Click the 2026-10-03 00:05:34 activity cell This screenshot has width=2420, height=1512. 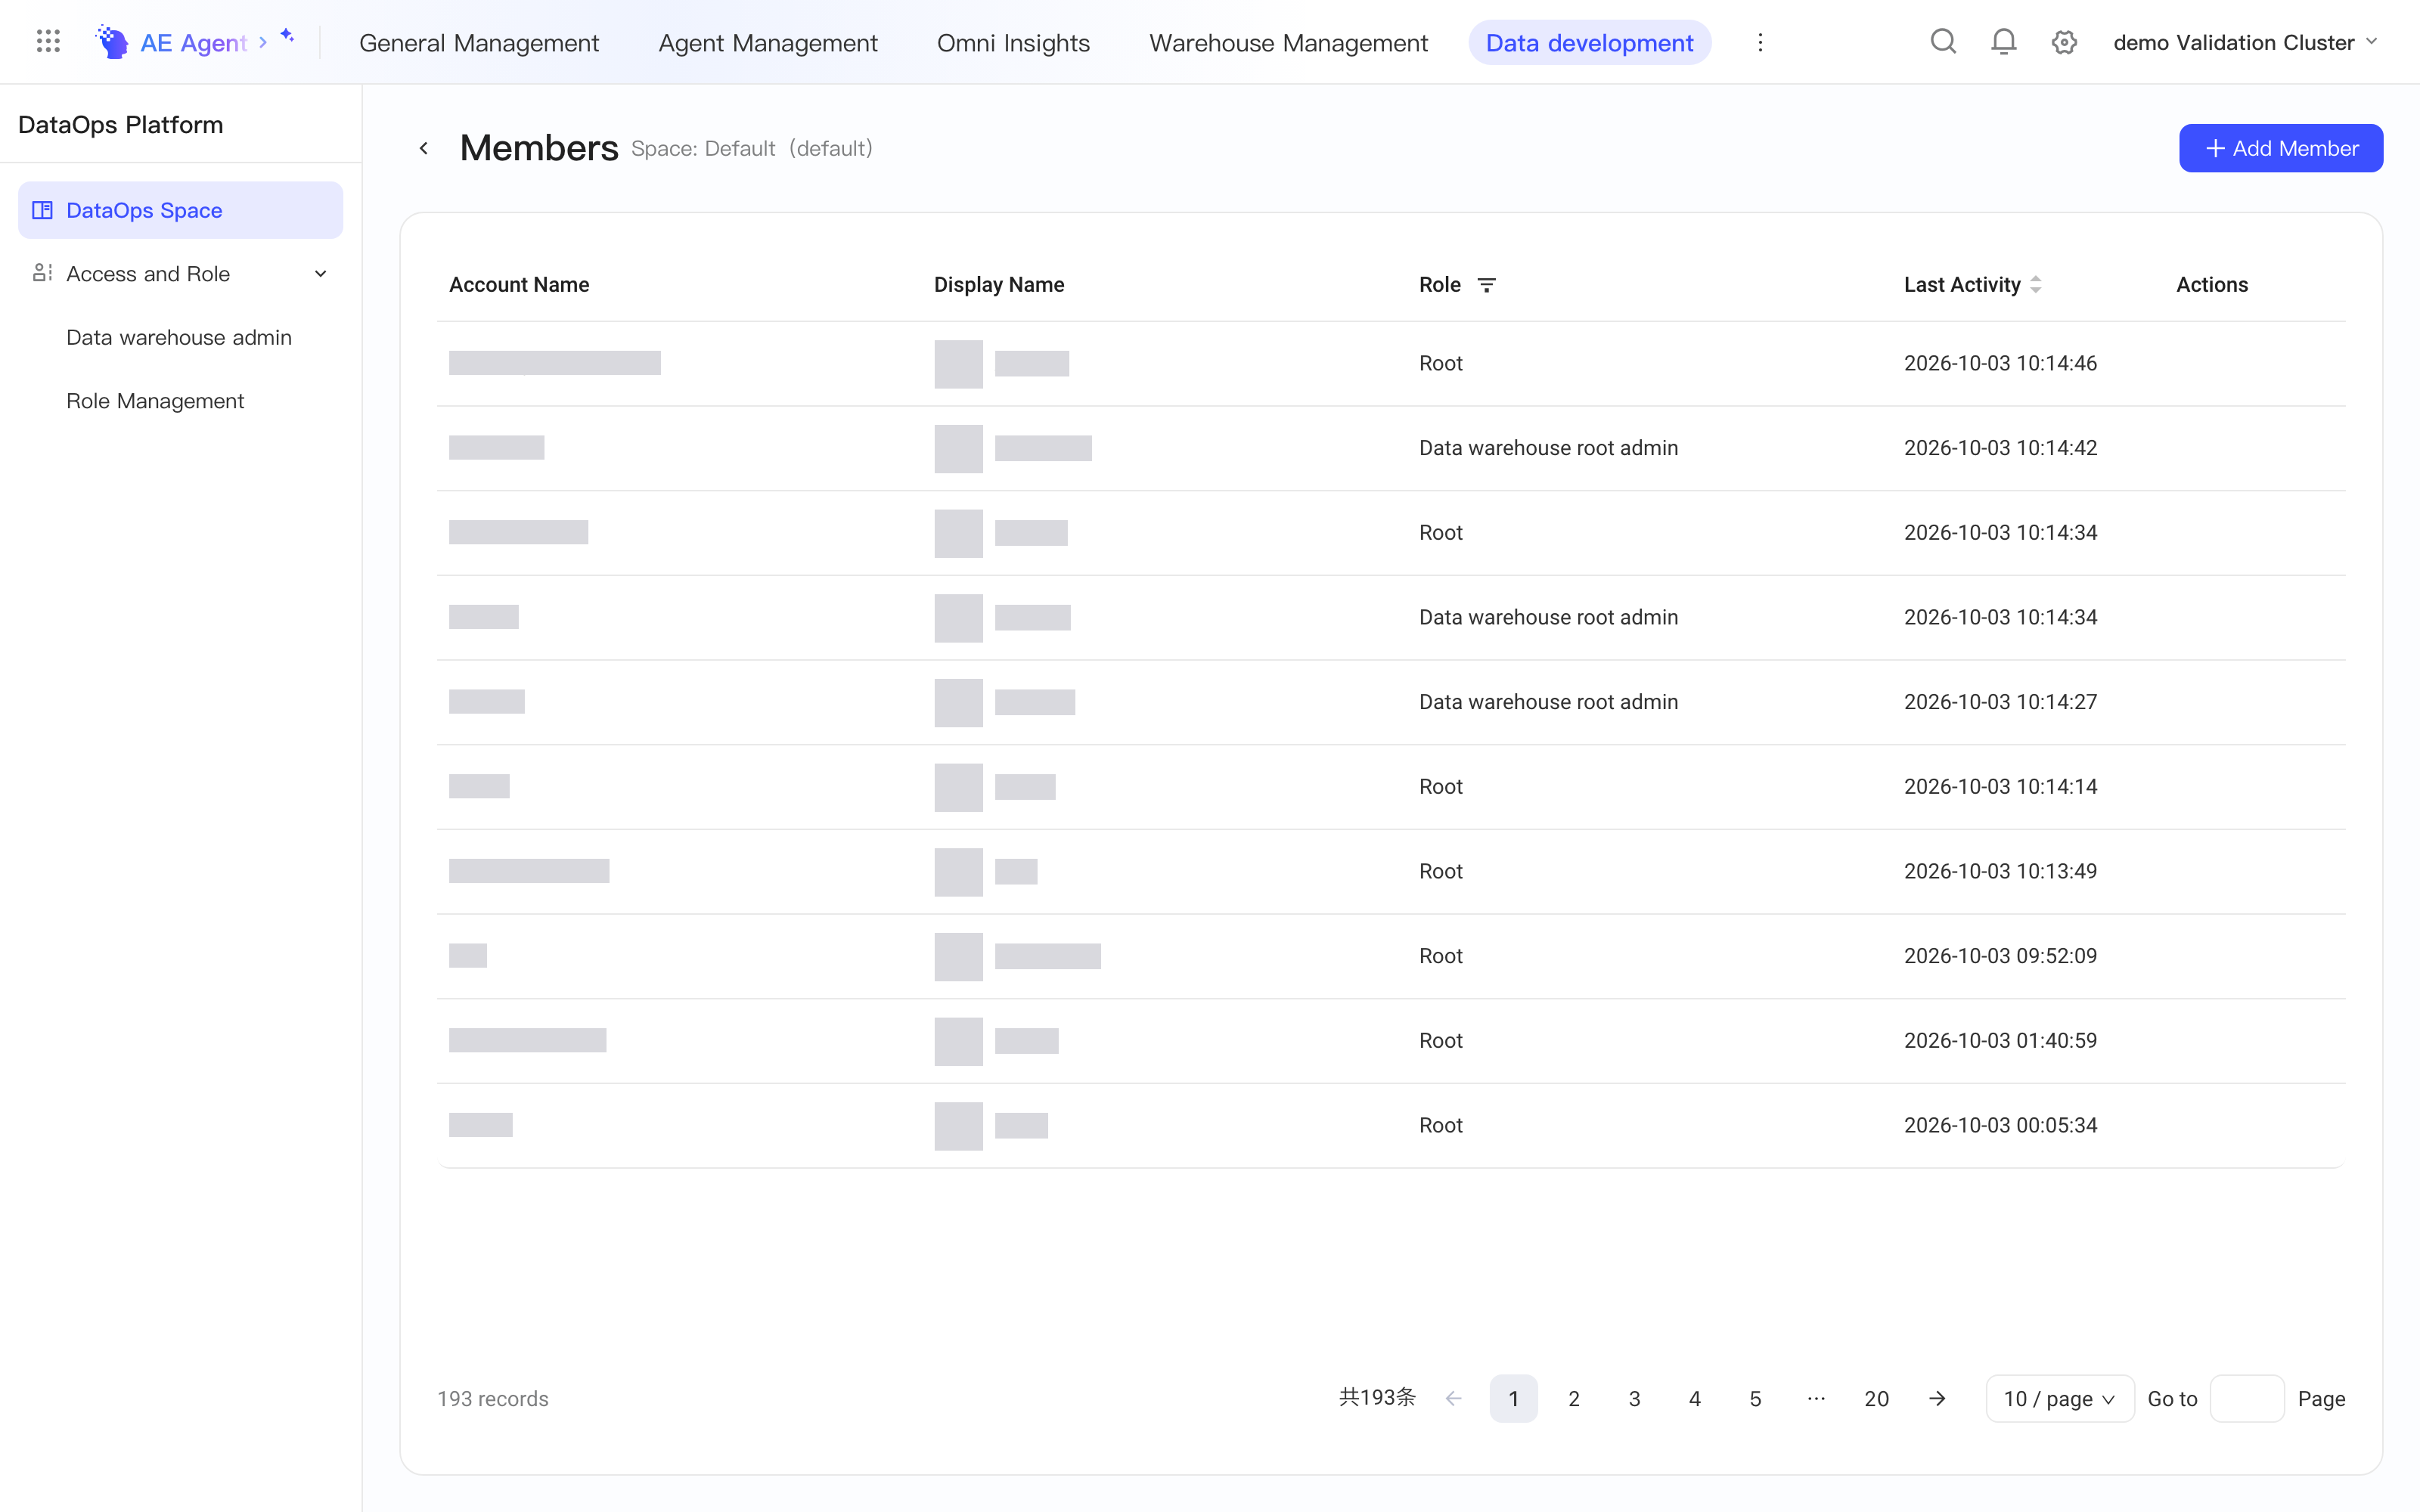[x=2000, y=1125]
